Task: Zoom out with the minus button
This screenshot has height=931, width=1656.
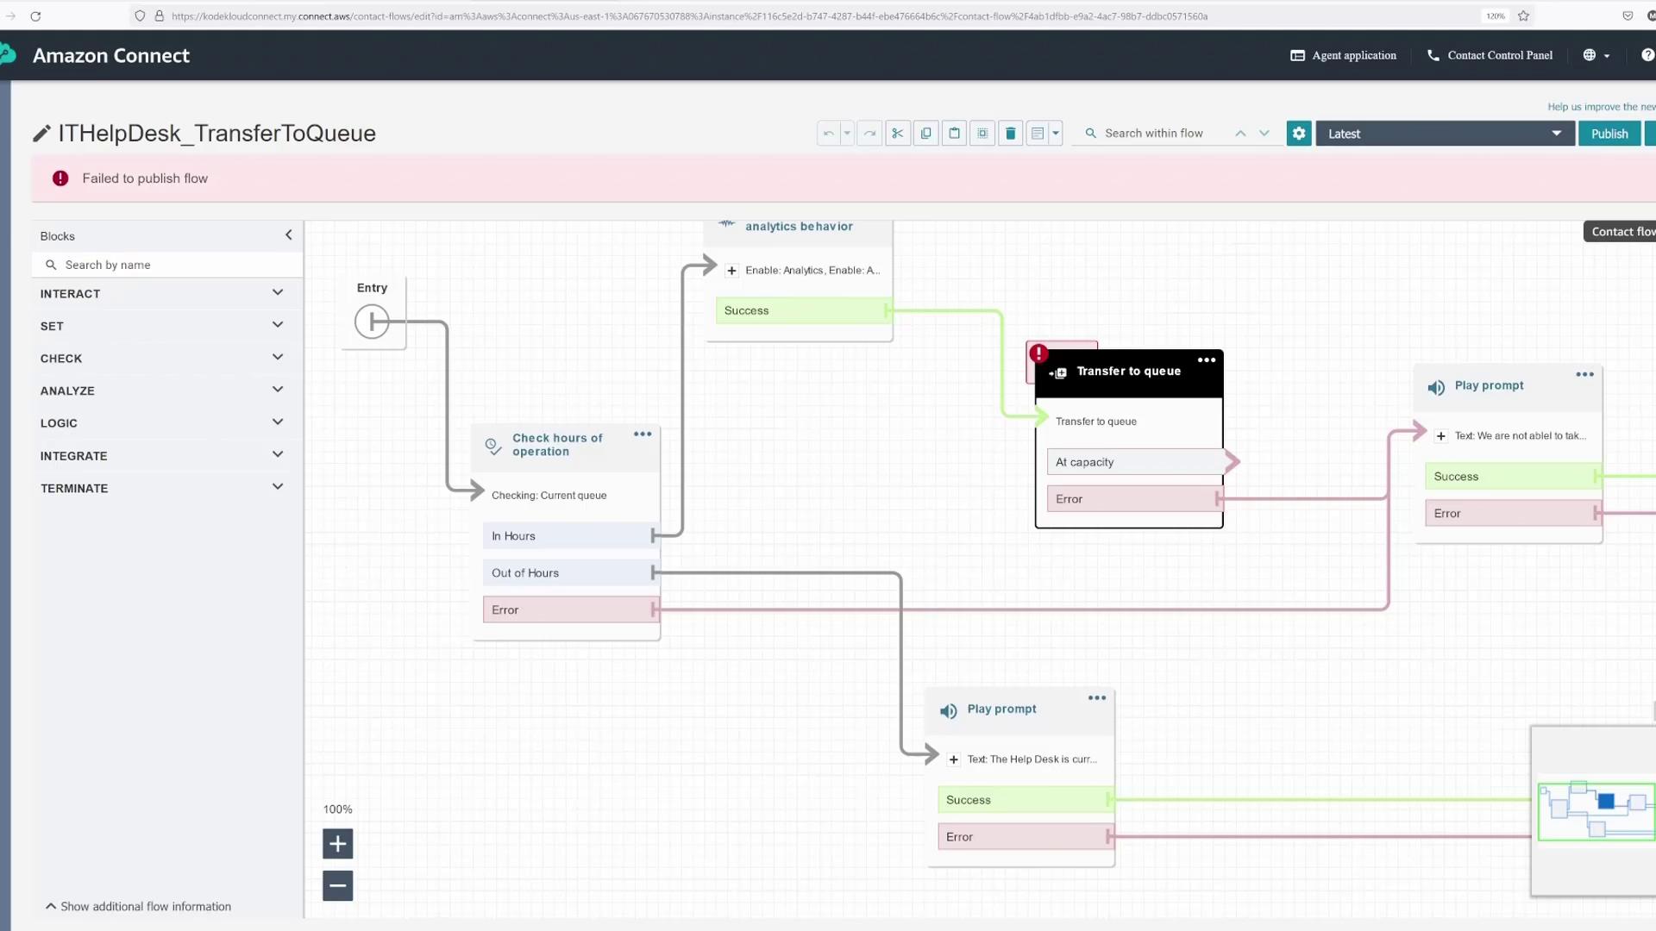Action: [x=337, y=885]
